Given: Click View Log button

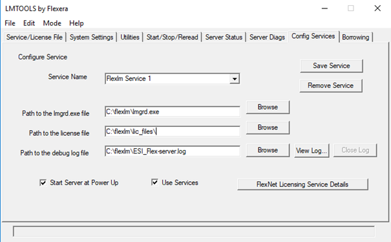Looking at the screenshot, I should point(312,151).
